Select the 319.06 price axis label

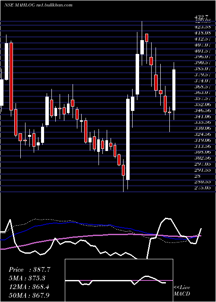click(203, 140)
